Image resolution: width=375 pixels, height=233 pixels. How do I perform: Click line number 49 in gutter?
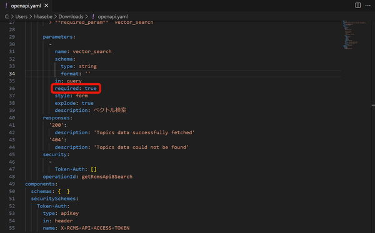[x=12, y=184]
